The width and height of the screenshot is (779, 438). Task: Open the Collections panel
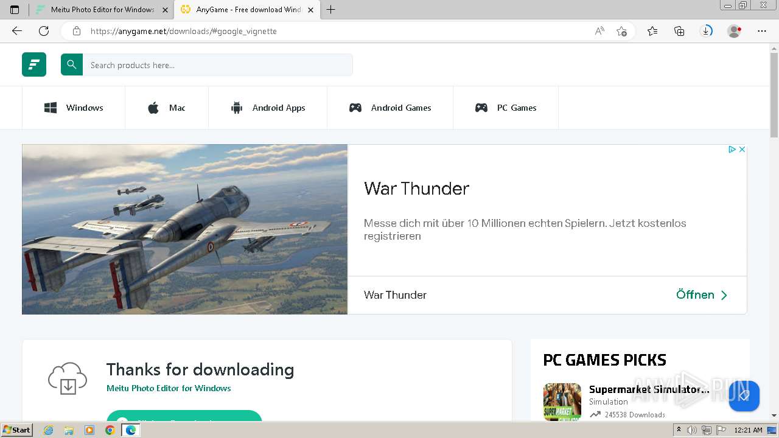point(679,31)
